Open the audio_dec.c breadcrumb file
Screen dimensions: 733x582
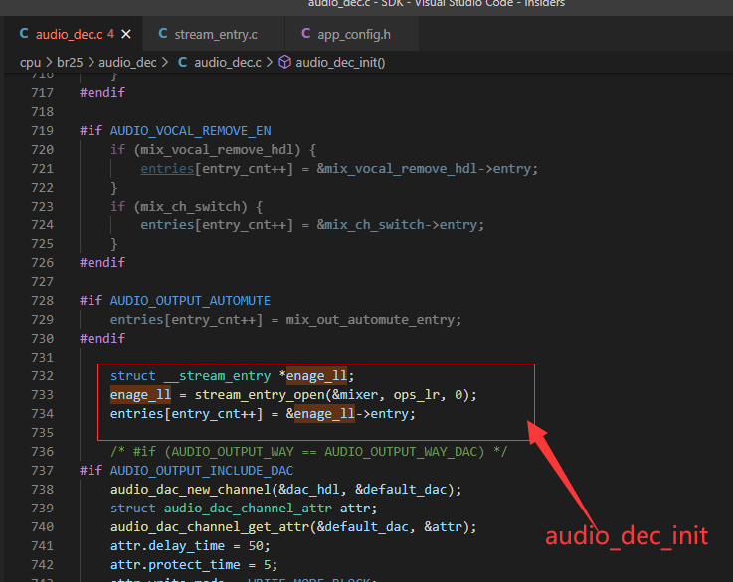tap(228, 63)
